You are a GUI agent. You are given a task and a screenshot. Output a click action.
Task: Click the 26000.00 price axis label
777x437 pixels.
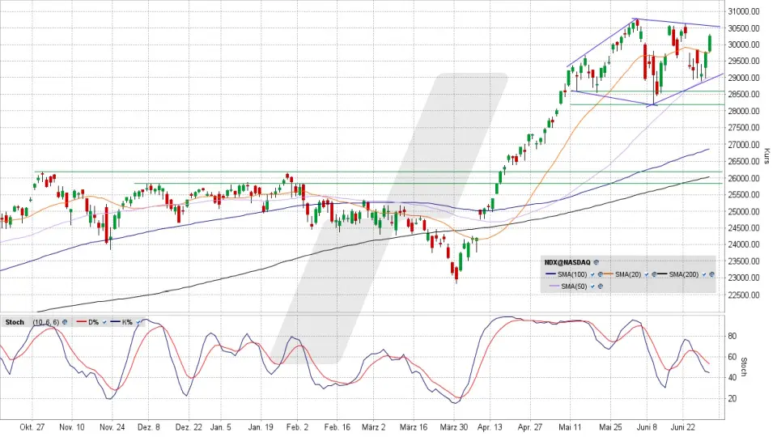click(745, 178)
